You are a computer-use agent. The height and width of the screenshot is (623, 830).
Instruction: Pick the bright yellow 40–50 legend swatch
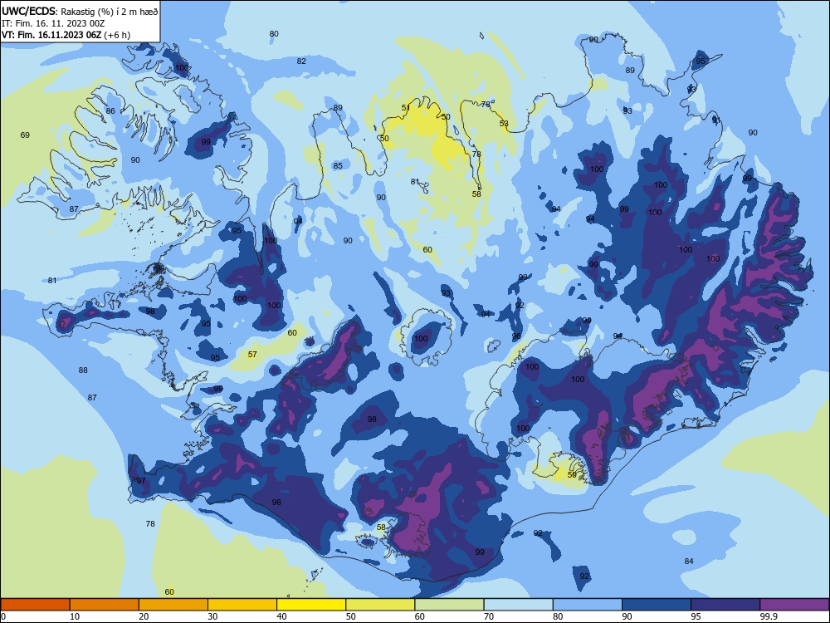coord(311,605)
